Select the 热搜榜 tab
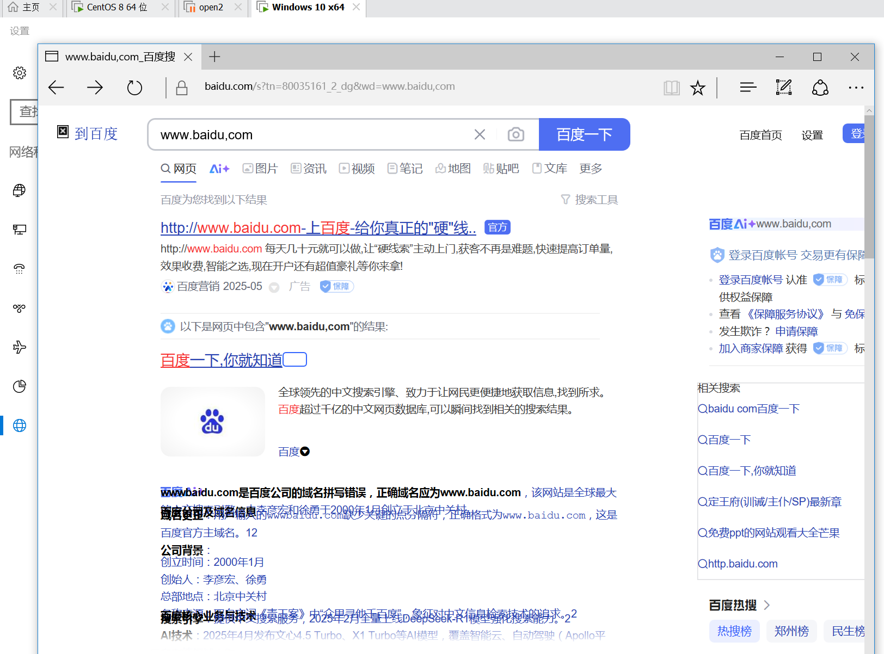 [x=734, y=631]
